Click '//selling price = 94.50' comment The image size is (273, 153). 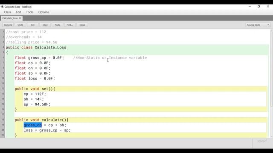32,42
